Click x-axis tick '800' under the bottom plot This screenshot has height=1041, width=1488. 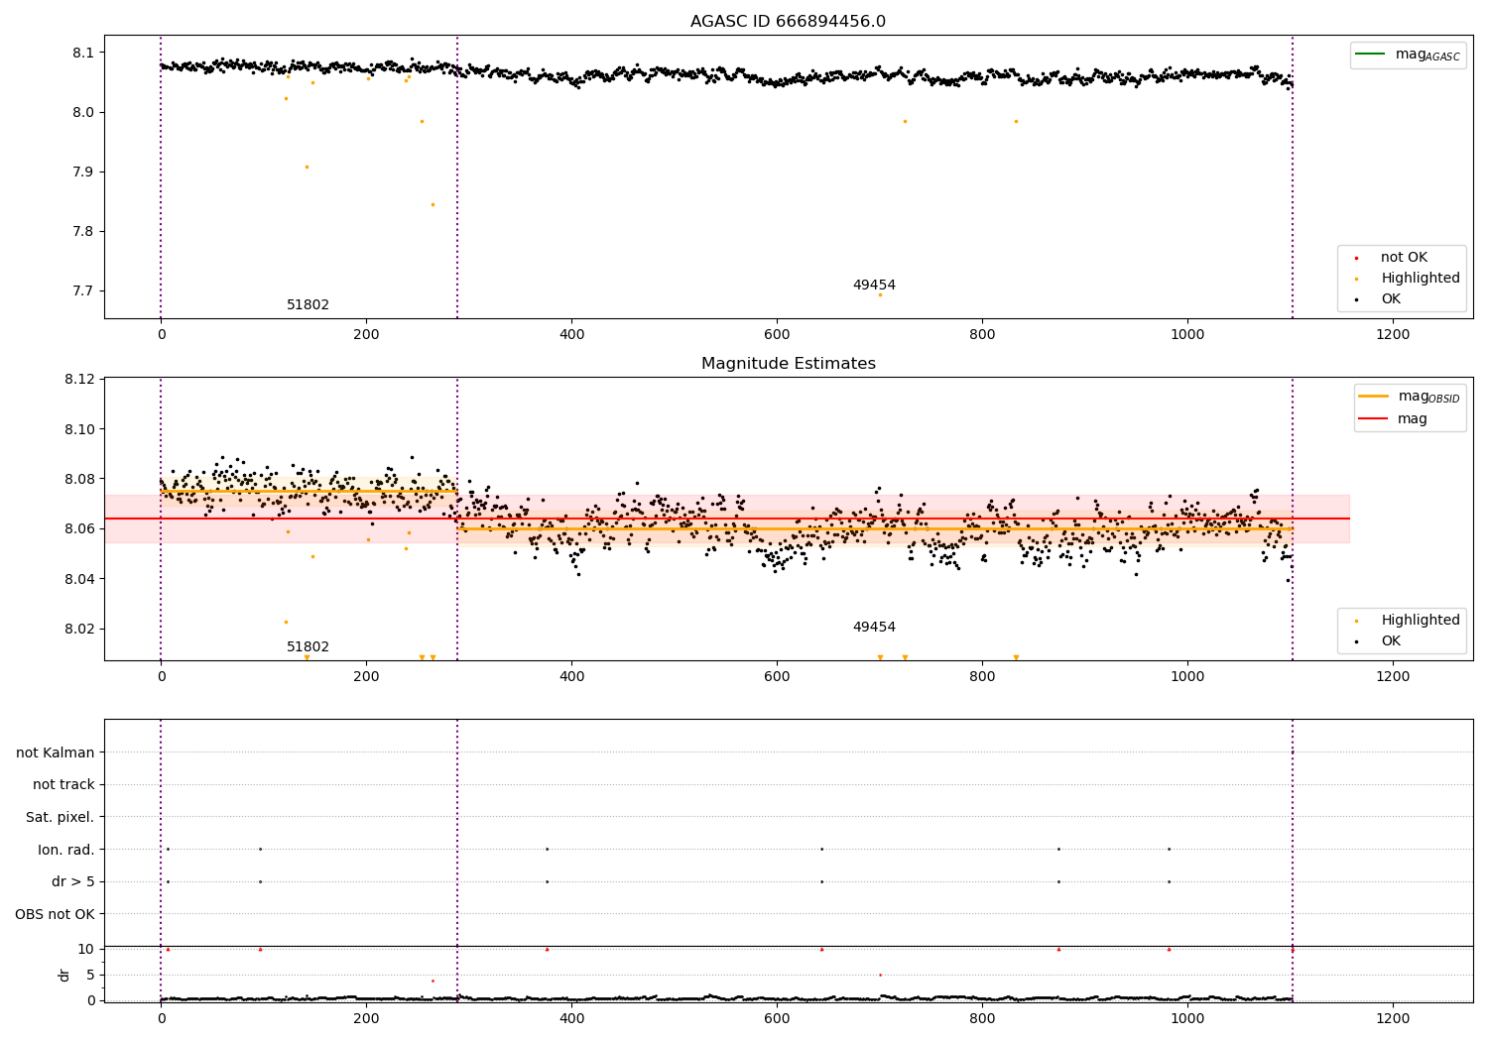982,1019
